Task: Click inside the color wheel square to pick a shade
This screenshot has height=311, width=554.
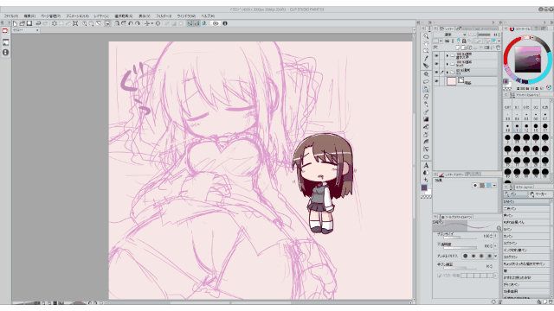Action: 527,60
